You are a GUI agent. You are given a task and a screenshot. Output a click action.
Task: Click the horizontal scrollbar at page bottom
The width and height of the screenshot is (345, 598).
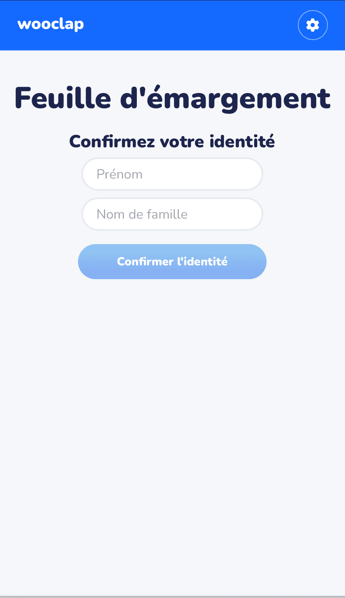(x=172, y=596)
